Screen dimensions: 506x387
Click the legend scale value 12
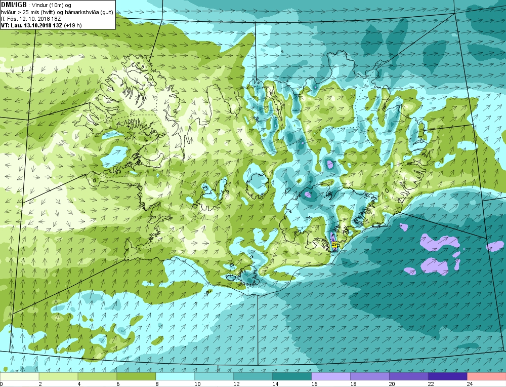(236, 384)
